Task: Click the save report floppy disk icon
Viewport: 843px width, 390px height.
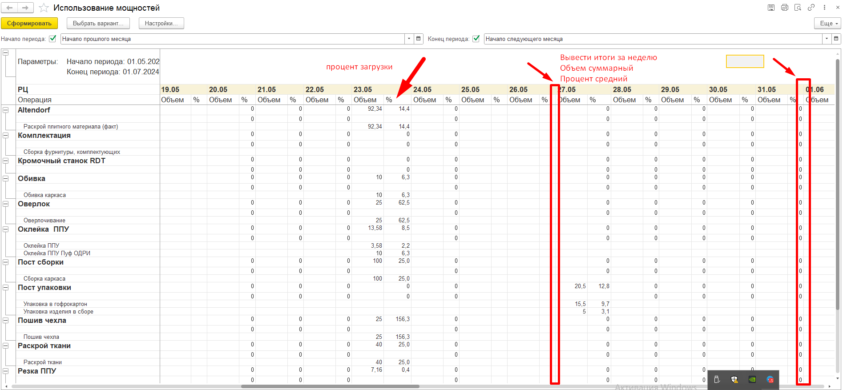Action: 771,8
